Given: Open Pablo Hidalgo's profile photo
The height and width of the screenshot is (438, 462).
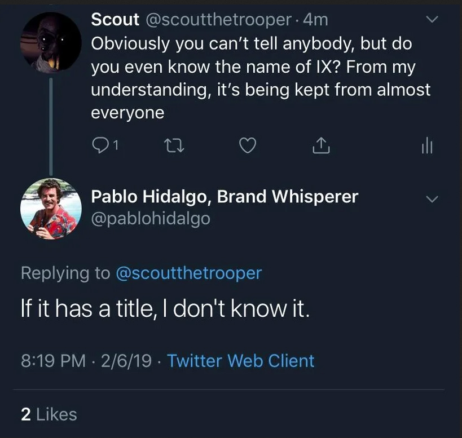Looking at the screenshot, I should 51,209.
